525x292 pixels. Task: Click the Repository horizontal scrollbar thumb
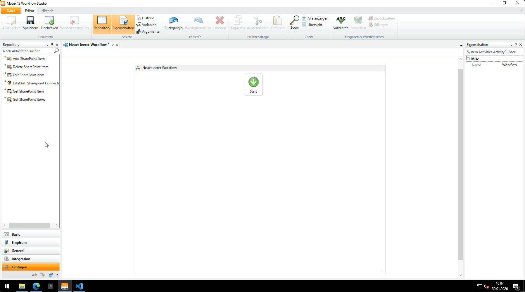(29, 225)
